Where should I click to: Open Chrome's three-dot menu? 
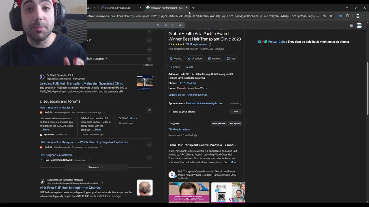[x=365, y=16]
